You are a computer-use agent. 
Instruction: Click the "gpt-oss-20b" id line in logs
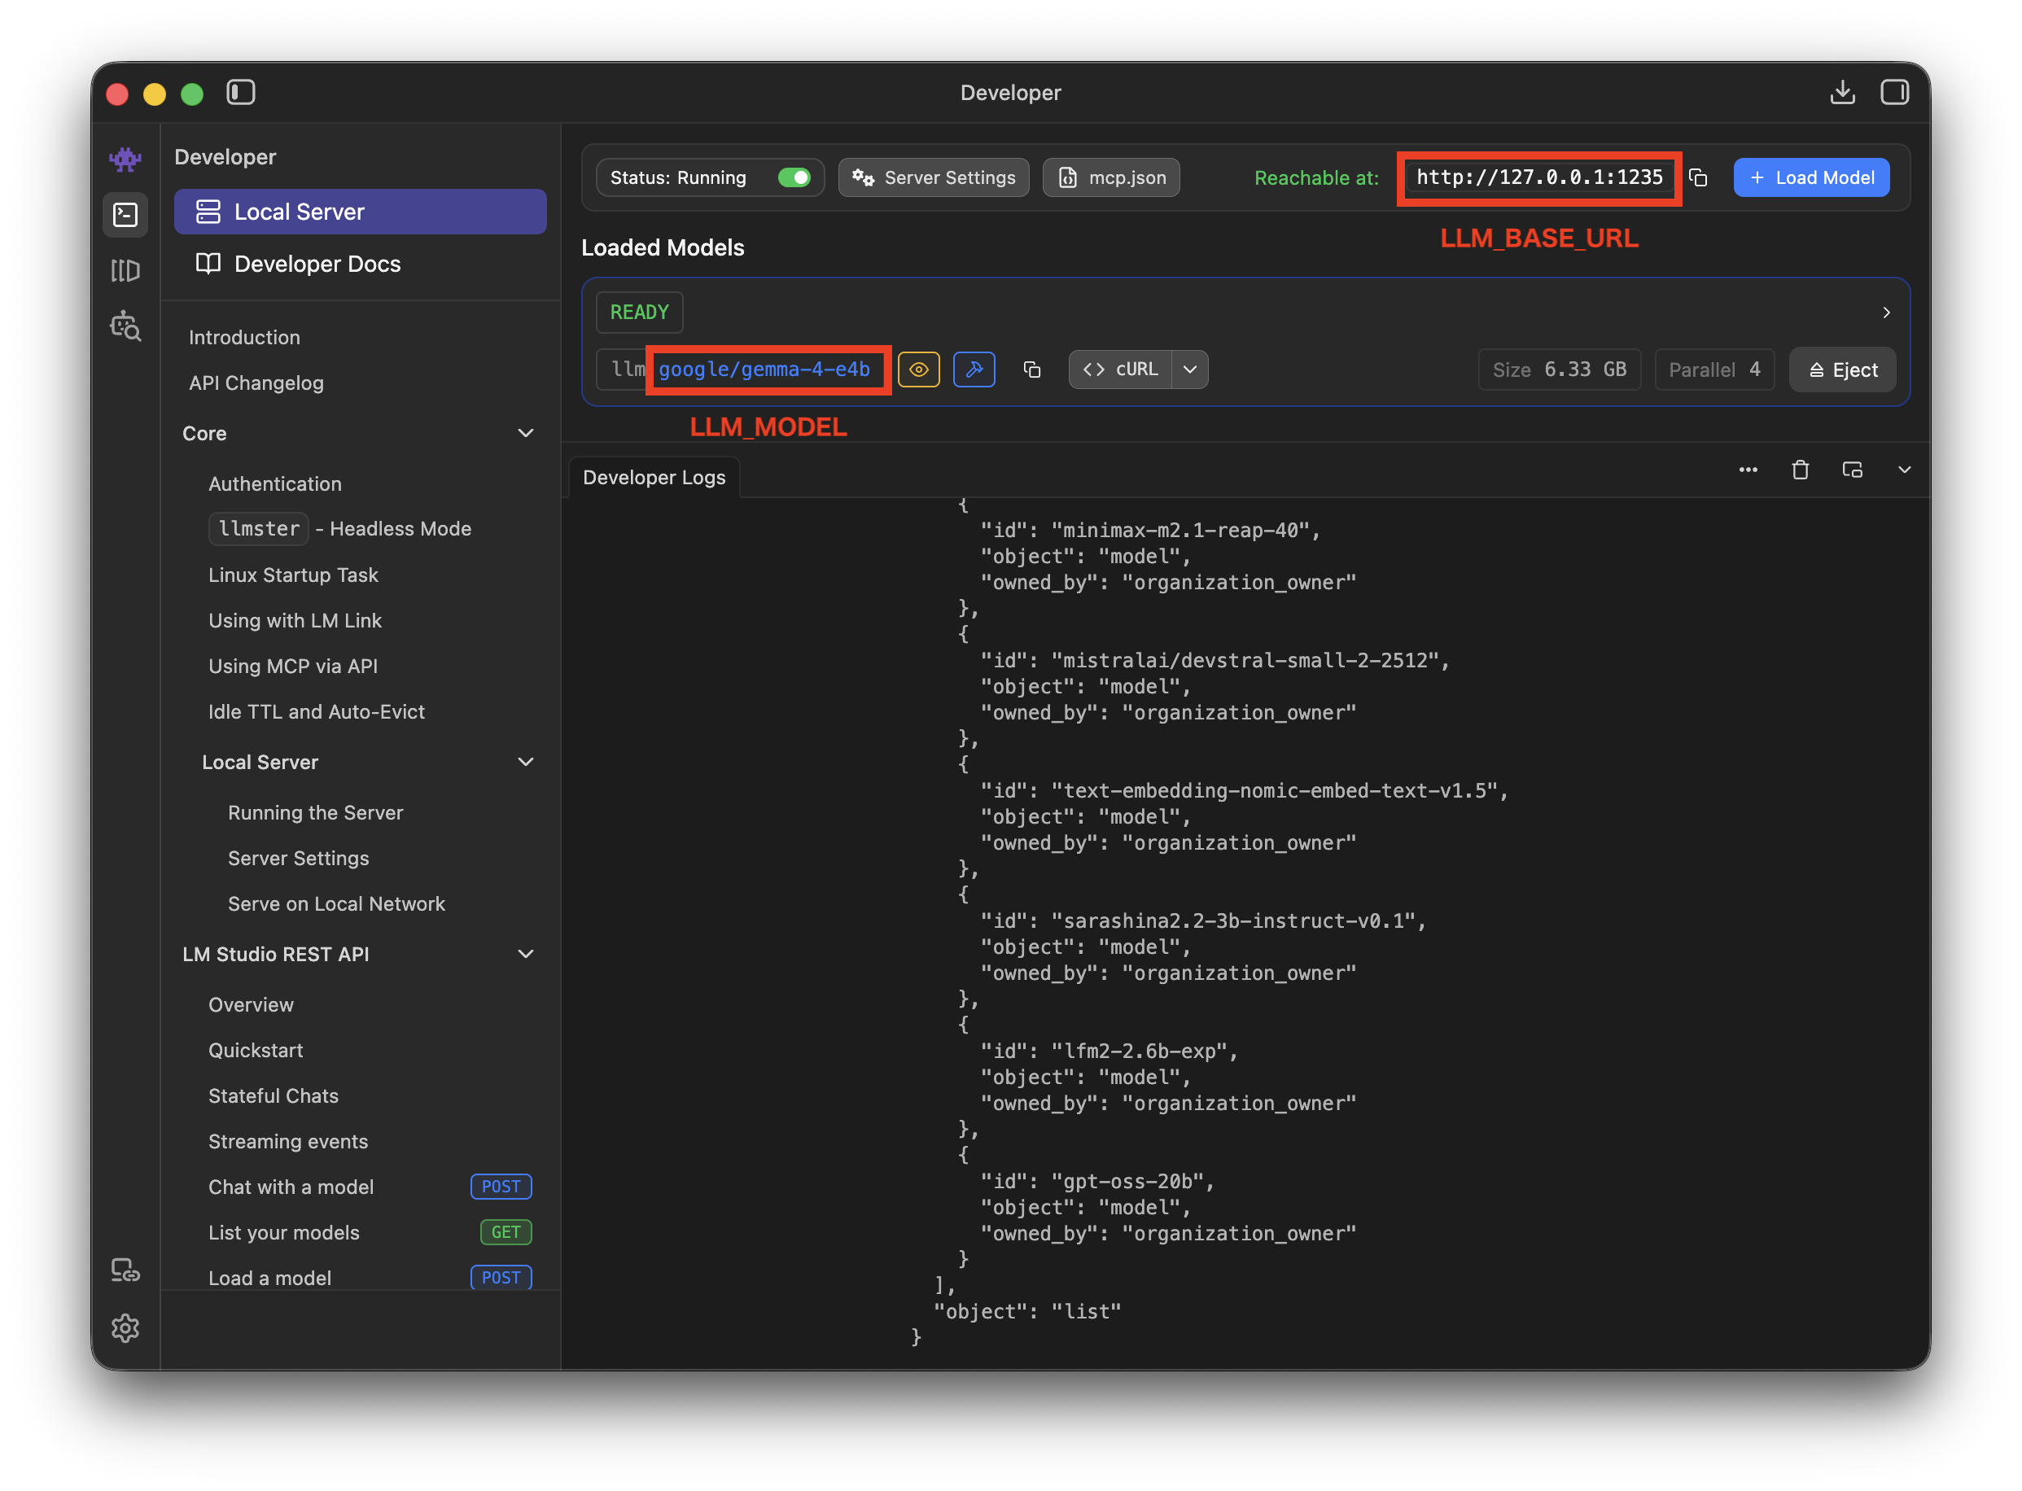pyautogui.click(x=1097, y=1182)
